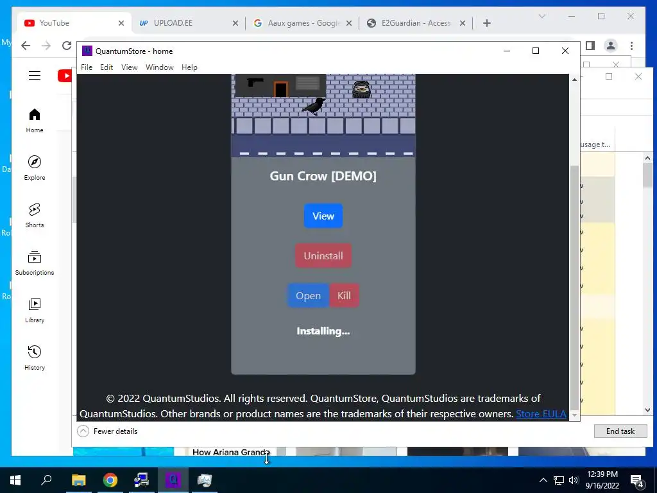The height and width of the screenshot is (493, 657).
Task: Click the Installing... status text
Action: (323, 331)
